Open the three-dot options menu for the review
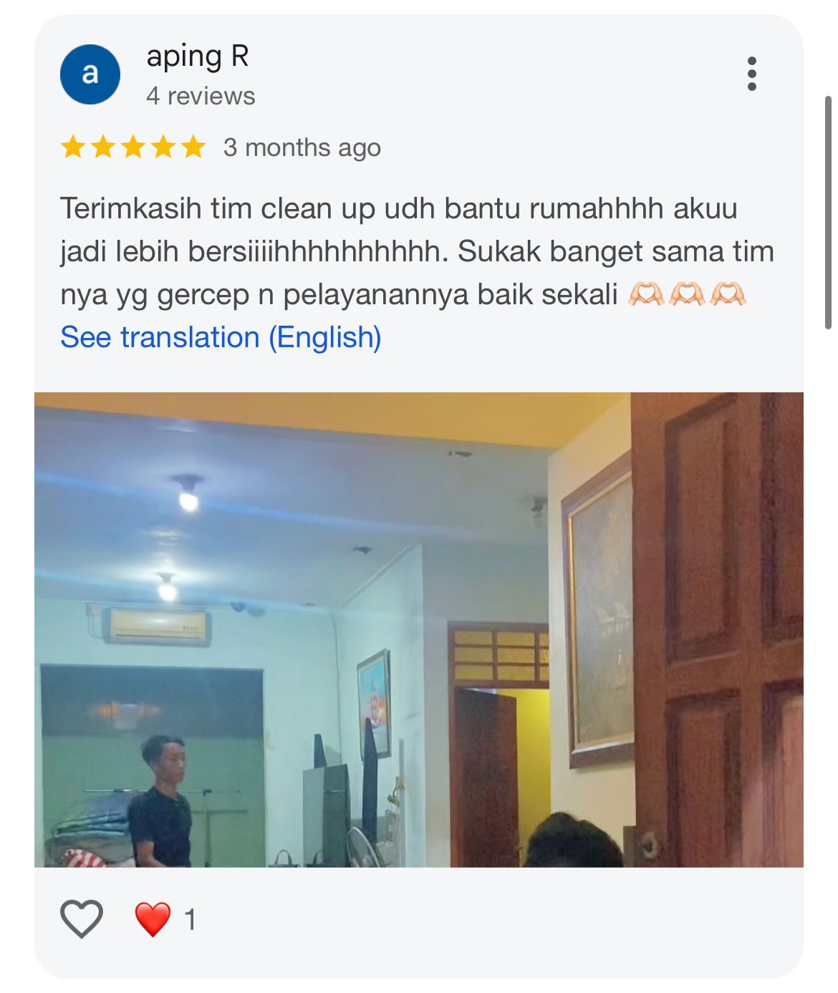Image resolution: width=838 pixels, height=993 pixels. [x=751, y=74]
